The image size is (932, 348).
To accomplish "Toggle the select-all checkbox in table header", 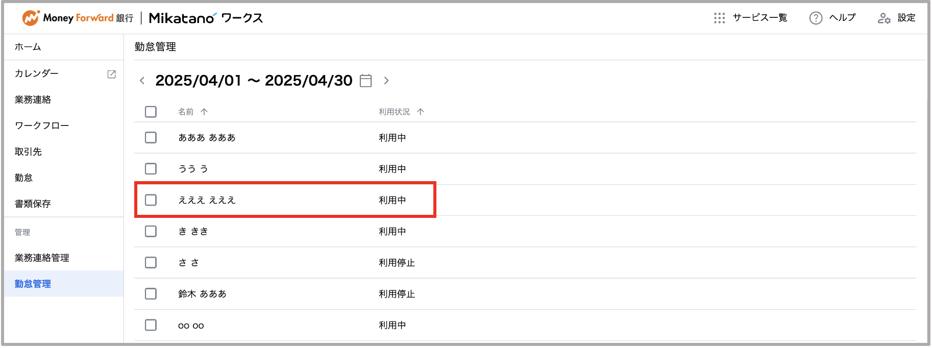I will pyautogui.click(x=151, y=112).
